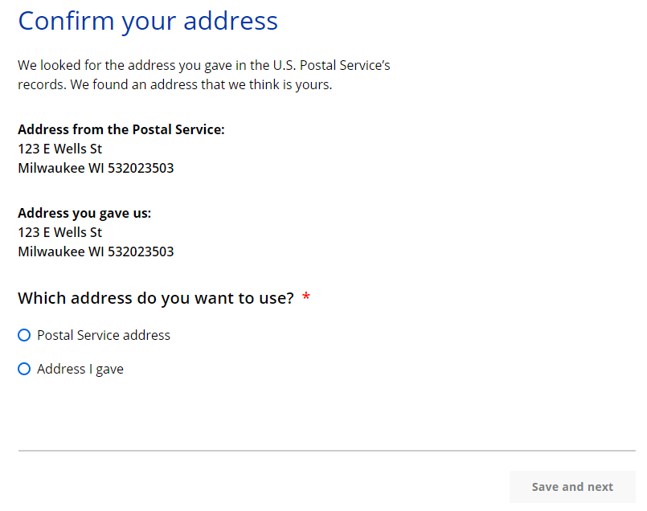The width and height of the screenshot is (647, 511).
Task: Click the Confirm your address heading
Action: tap(148, 21)
